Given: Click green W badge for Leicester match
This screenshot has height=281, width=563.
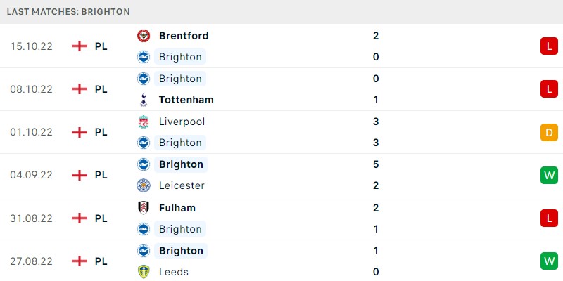Looking at the screenshot, I should click(x=549, y=175).
